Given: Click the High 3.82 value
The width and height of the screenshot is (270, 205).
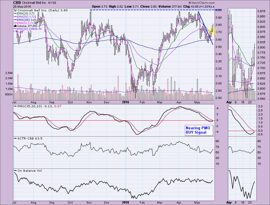Looking at the screenshot, I should coord(116,7).
